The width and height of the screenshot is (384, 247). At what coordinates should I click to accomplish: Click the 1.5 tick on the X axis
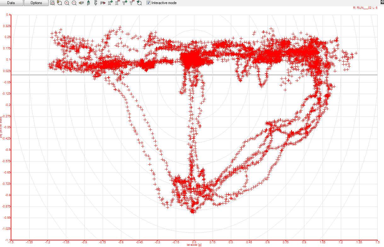(x=377, y=242)
